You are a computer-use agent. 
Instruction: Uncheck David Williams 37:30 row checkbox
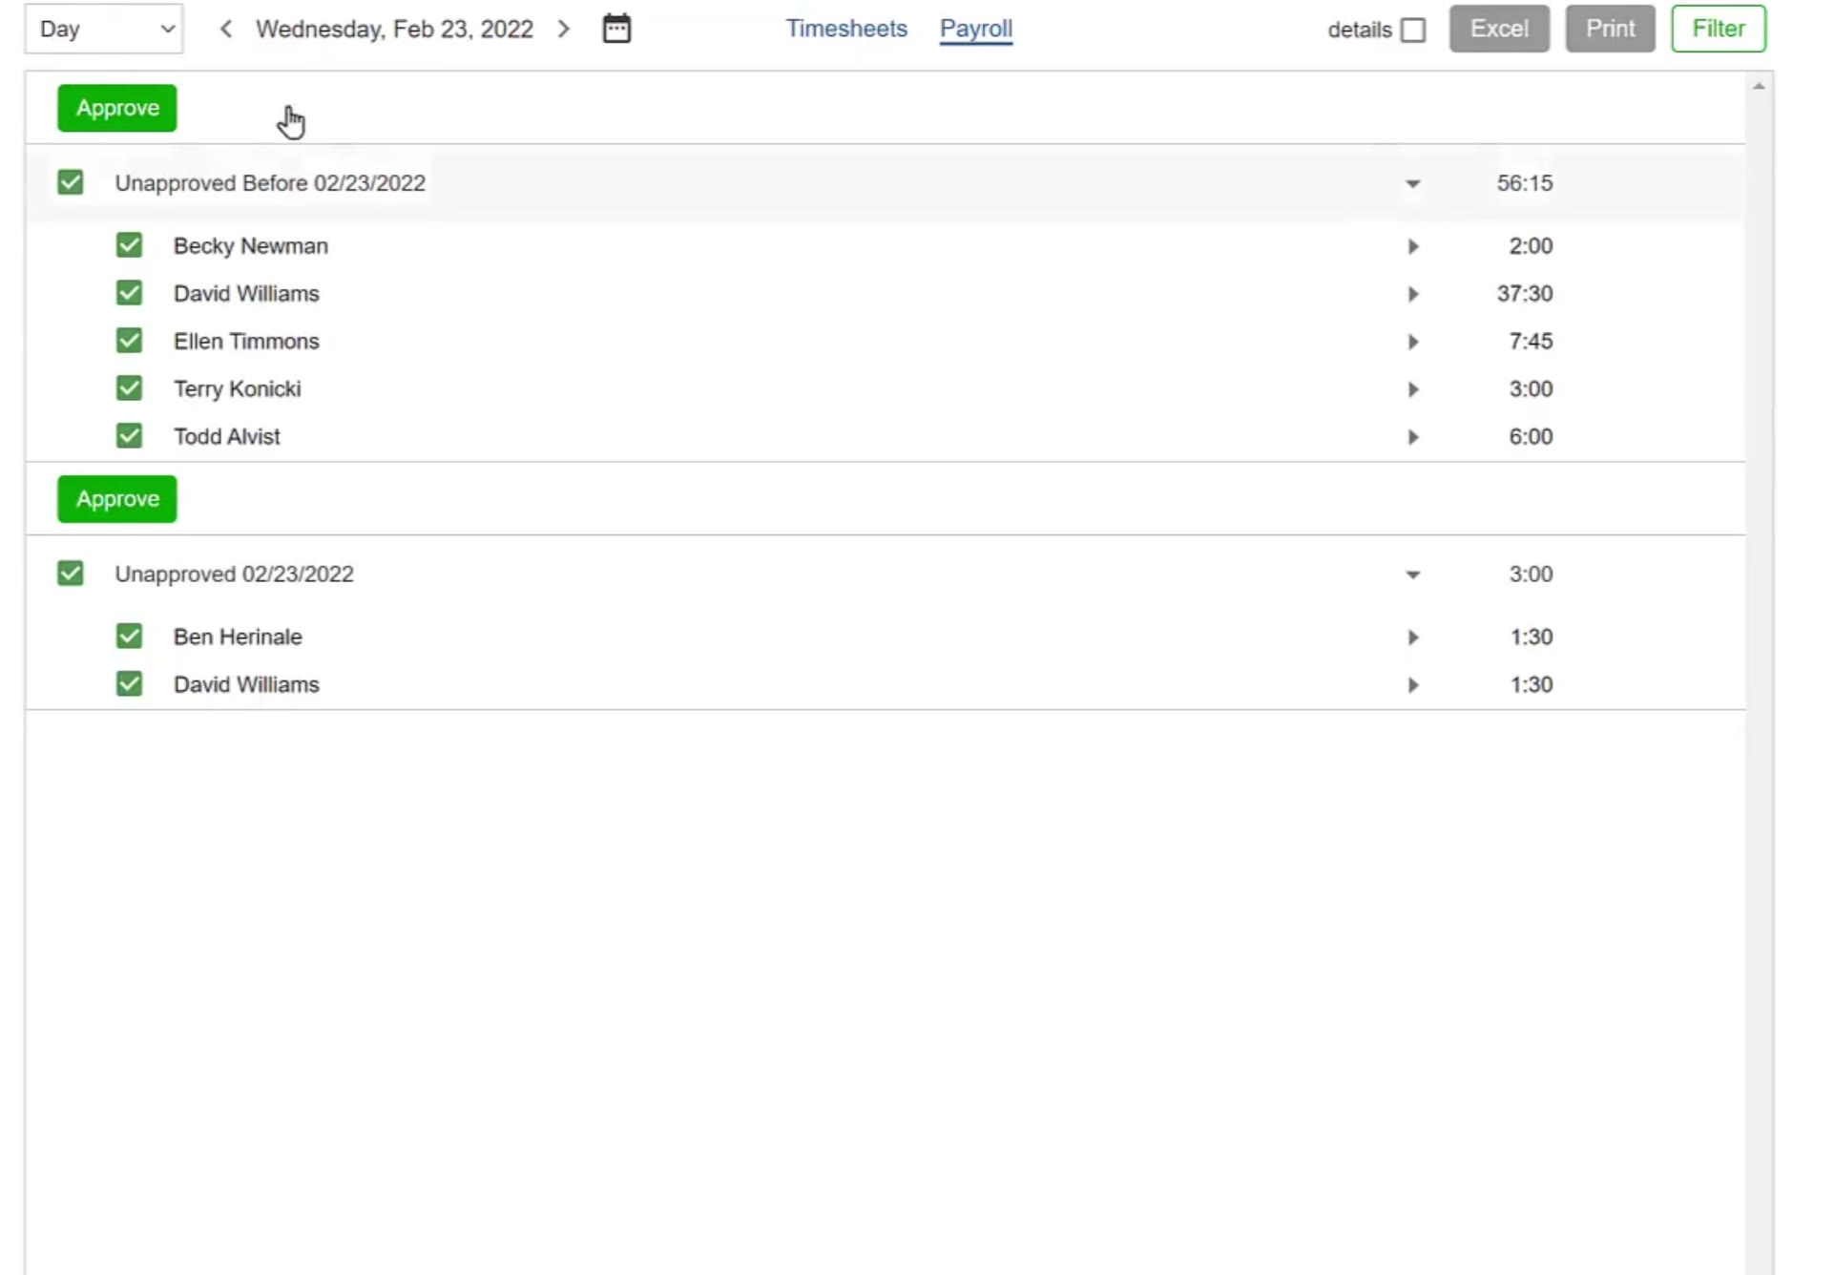[129, 293]
